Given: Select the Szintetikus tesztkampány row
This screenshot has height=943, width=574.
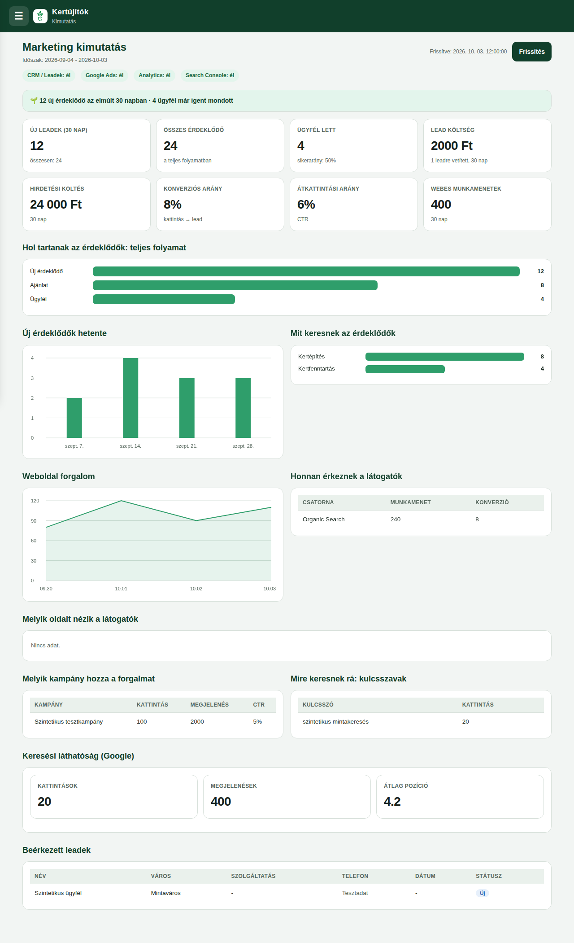Looking at the screenshot, I should pyautogui.click(x=153, y=722).
